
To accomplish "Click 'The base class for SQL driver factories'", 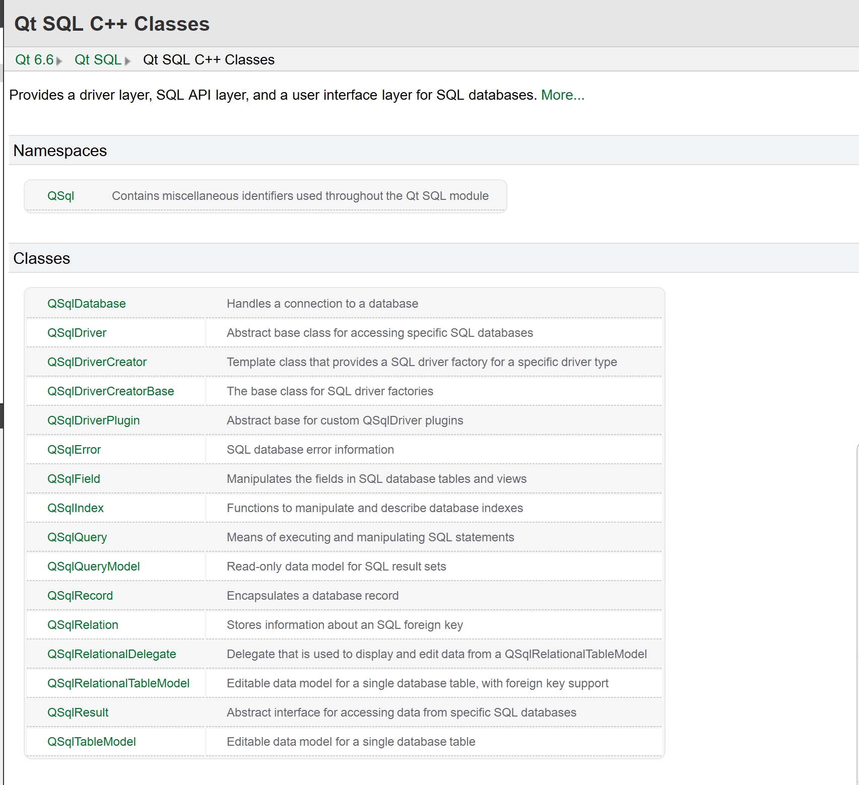I will point(330,391).
